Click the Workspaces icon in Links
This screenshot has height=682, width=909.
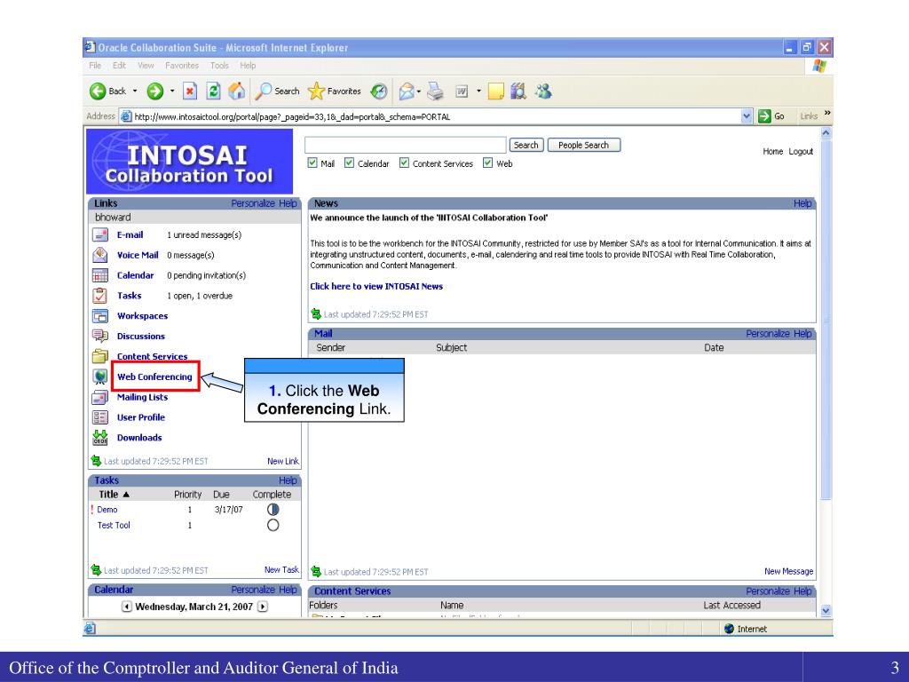(x=100, y=316)
